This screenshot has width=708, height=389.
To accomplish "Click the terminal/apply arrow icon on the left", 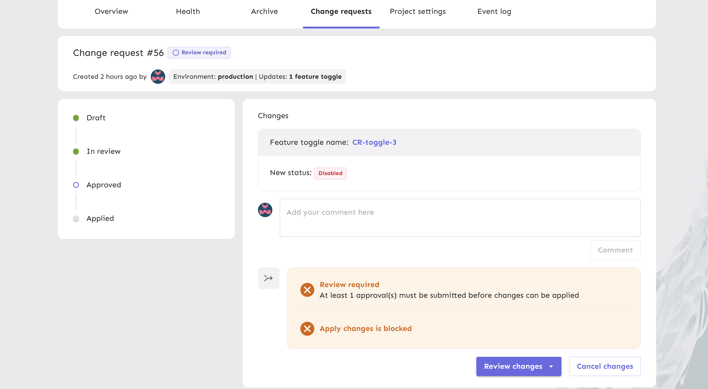I will pyautogui.click(x=269, y=278).
